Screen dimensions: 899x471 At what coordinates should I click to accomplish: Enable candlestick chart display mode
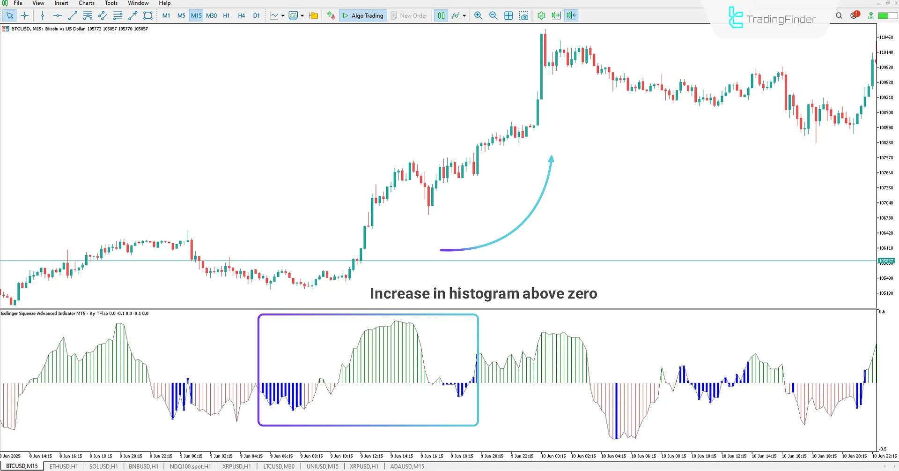(x=441, y=15)
